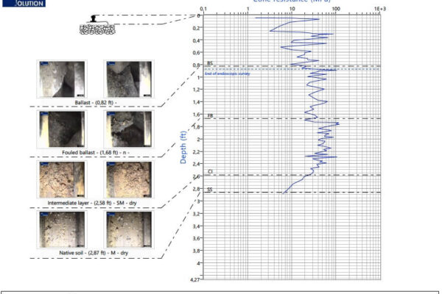The image size is (442, 294).
Task: Open the right Fouled ballast photo
Action: [129, 129]
